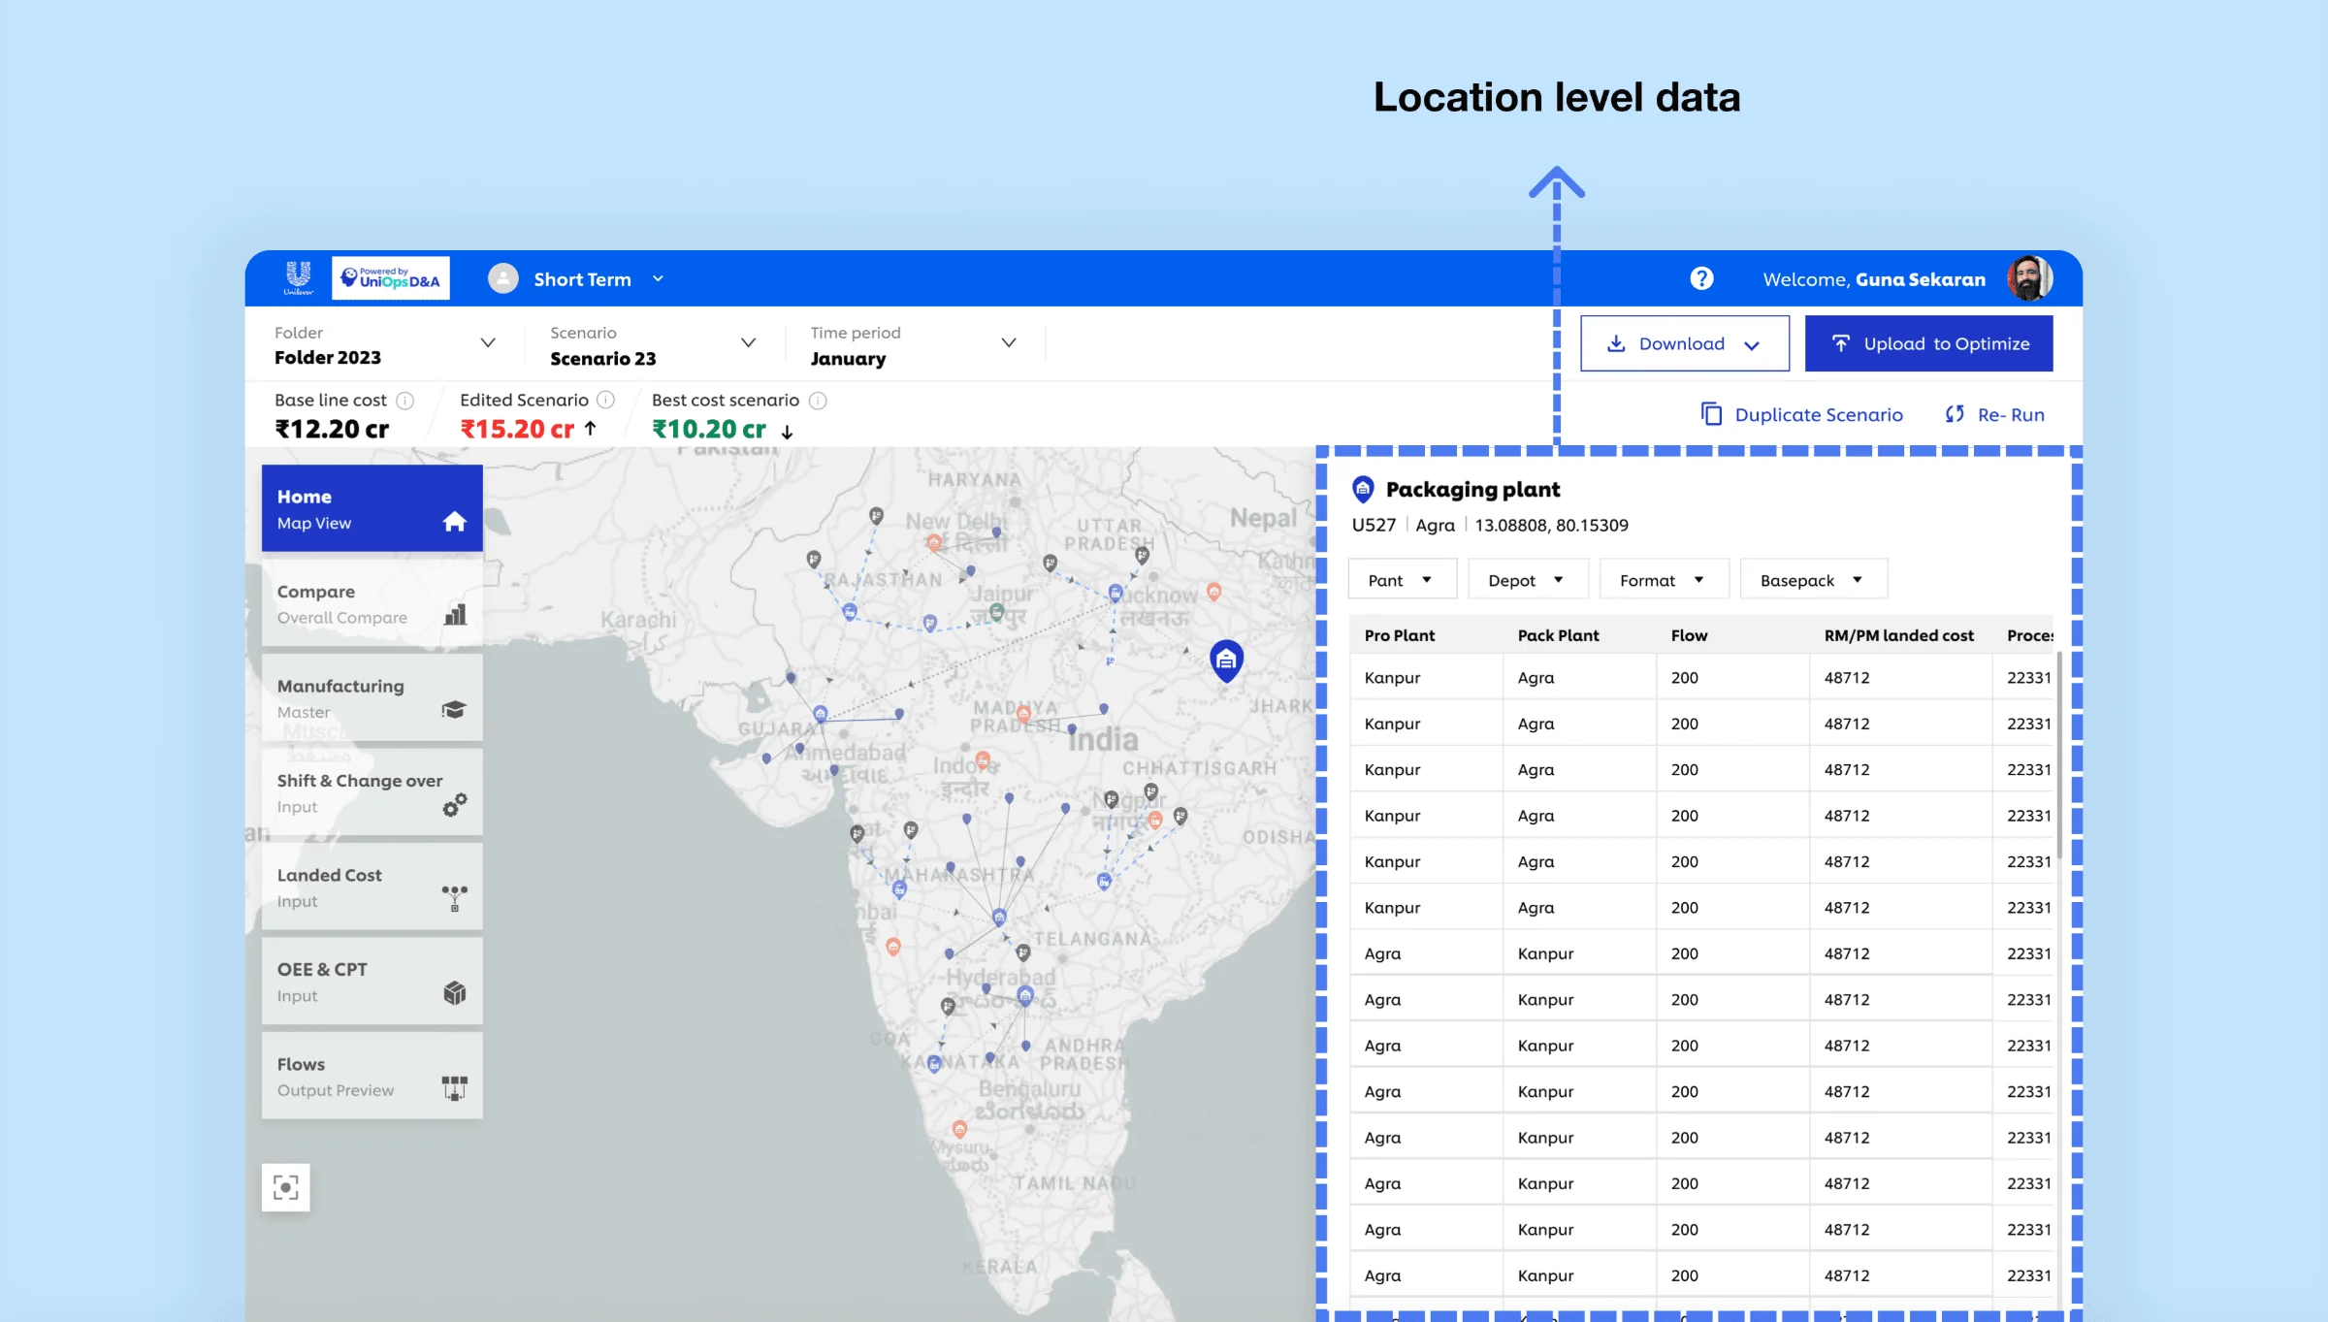
Task: Click the Edited Scenario info icon
Action: point(605,400)
